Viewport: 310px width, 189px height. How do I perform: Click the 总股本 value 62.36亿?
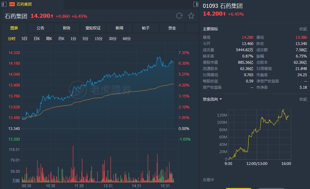coord(300,62)
